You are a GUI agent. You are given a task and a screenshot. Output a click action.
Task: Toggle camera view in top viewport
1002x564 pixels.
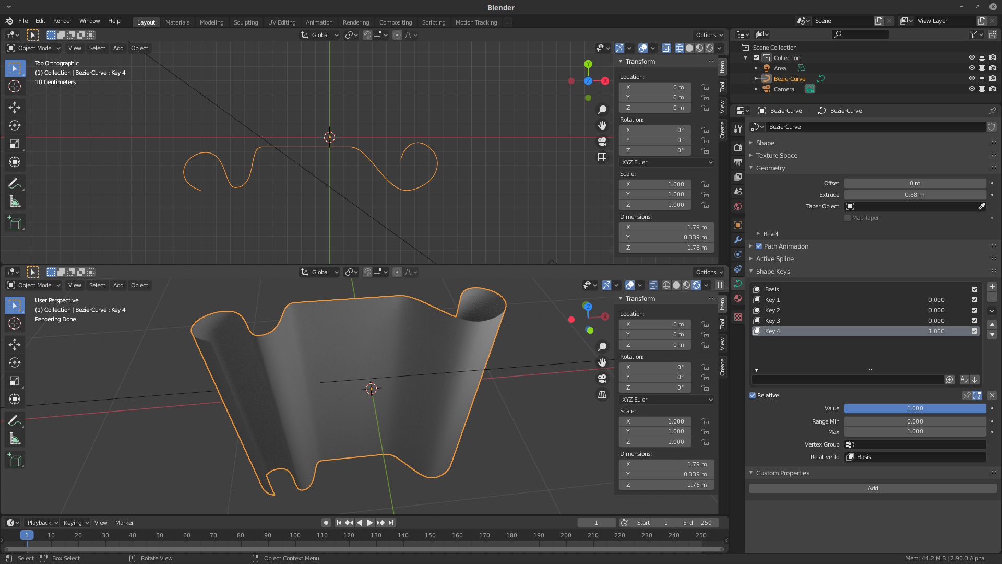tap(602, 142)
